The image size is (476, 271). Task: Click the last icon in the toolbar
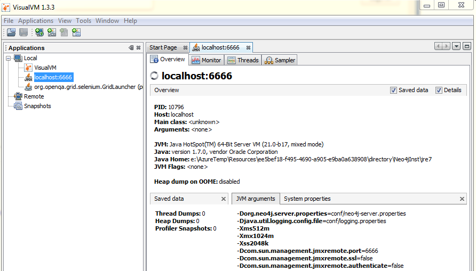(76, 32)
